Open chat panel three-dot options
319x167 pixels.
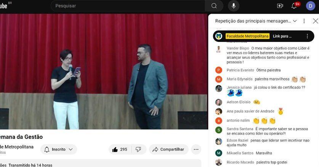coord(304,21)
